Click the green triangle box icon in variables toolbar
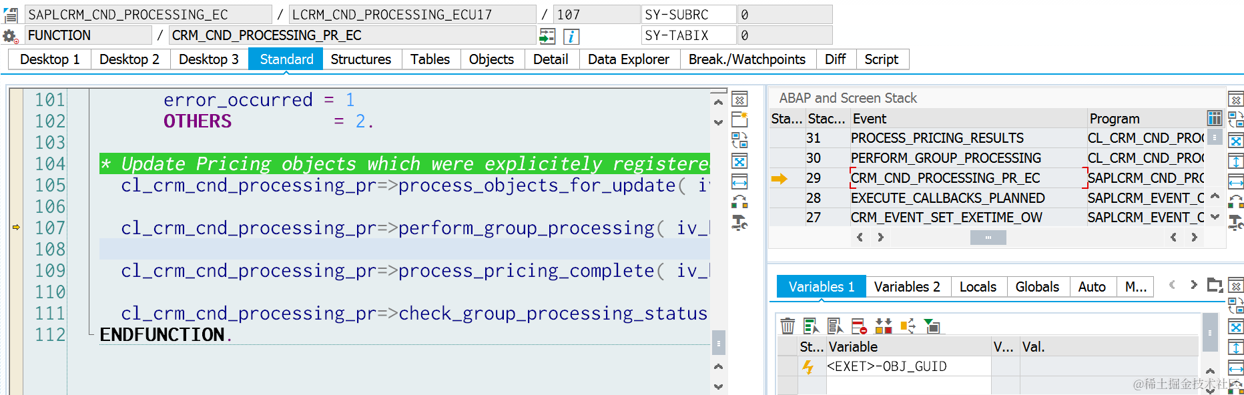 pos(932,326)
